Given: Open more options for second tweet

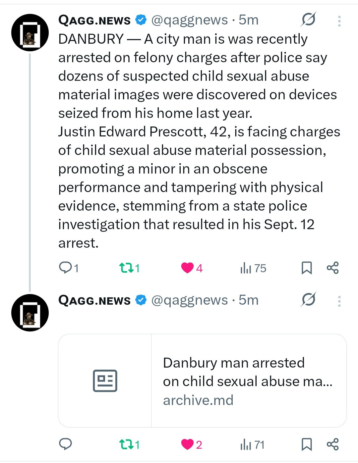Looking at the screenshot, I should pos(339,301).
